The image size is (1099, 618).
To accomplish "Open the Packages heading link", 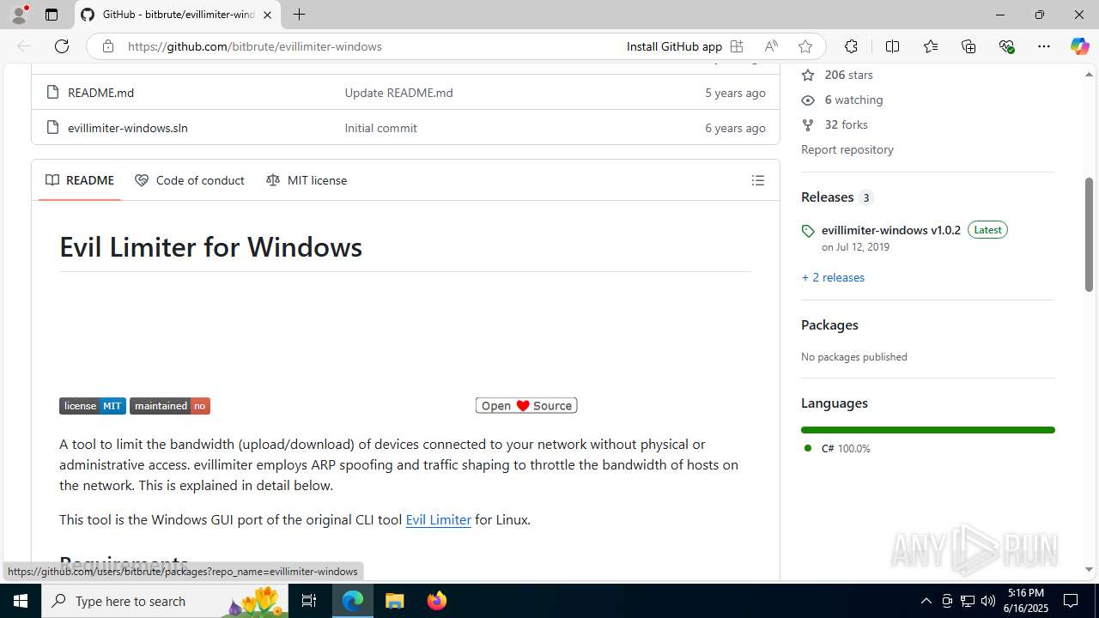I will coord(829,324).
